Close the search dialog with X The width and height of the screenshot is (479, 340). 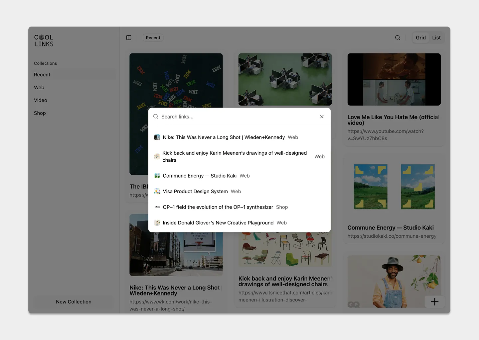tap(322, 117)
